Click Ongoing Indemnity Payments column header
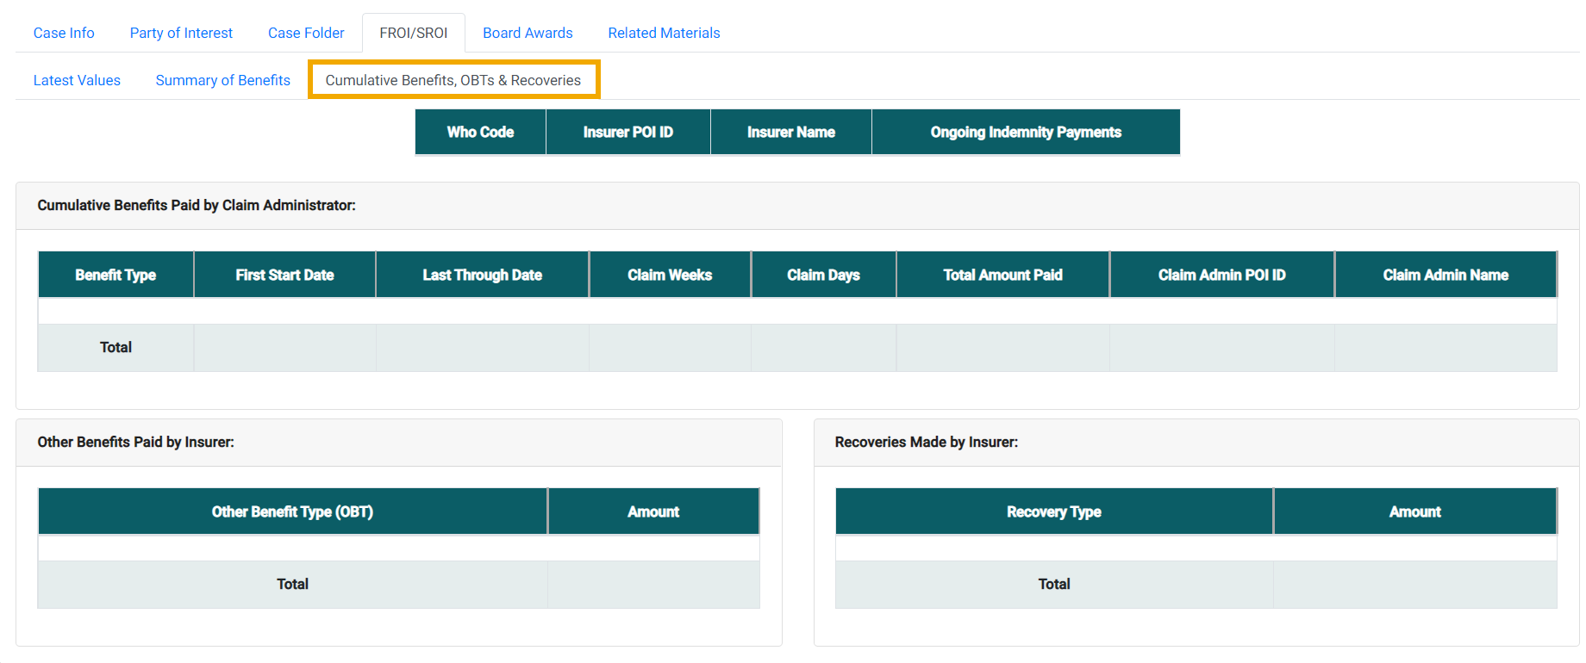Screen dimensions: 1586x663 coord(1025,132)
